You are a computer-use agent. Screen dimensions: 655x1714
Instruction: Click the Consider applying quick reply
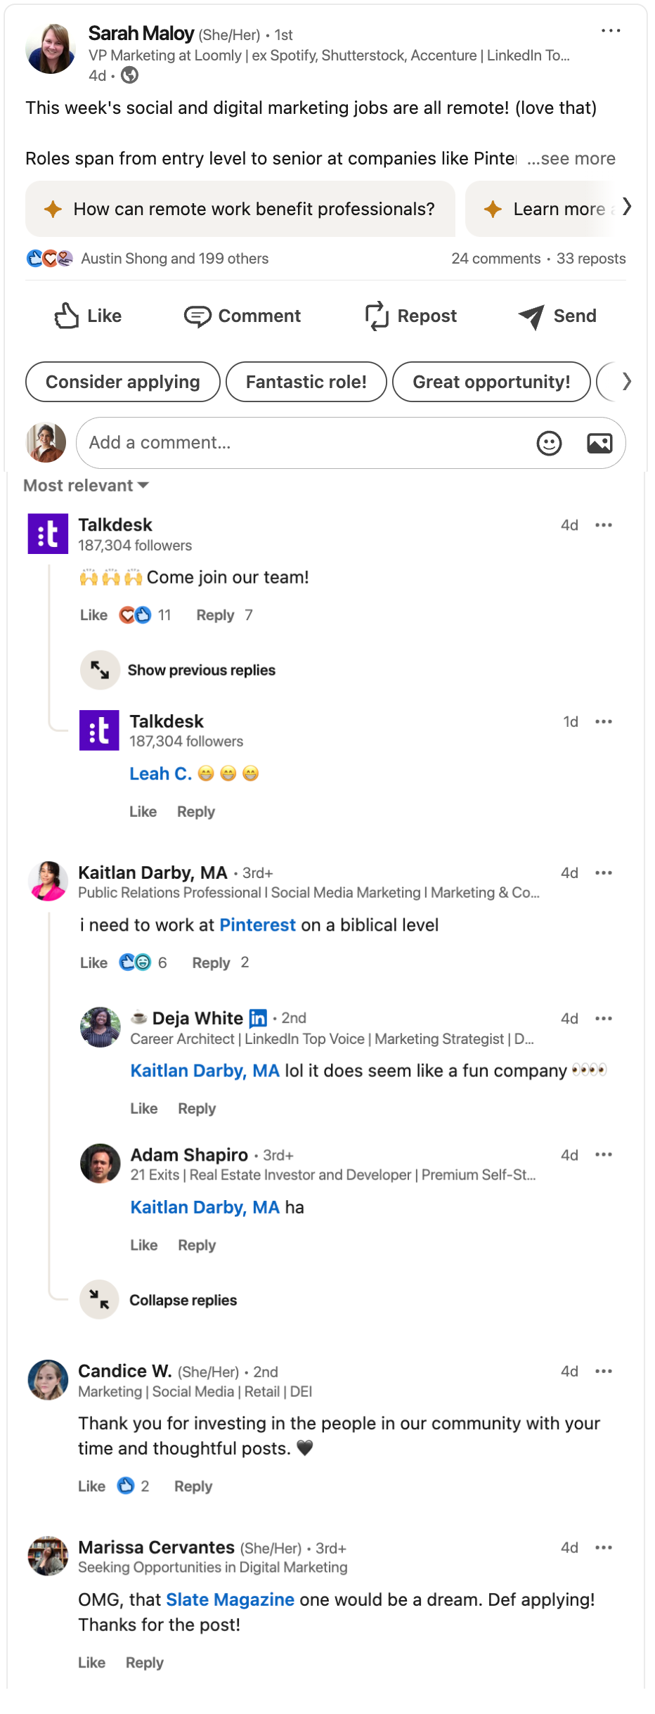point(122,382)
